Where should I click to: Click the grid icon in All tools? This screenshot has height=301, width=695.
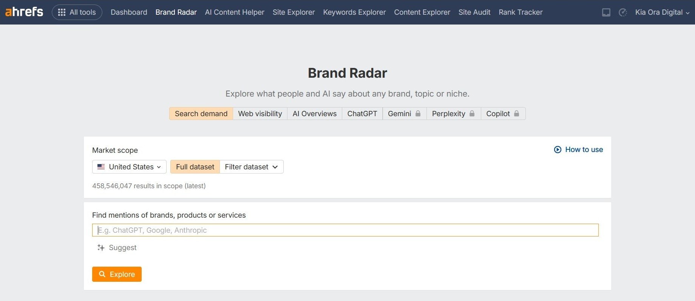[x=62, y=12]
